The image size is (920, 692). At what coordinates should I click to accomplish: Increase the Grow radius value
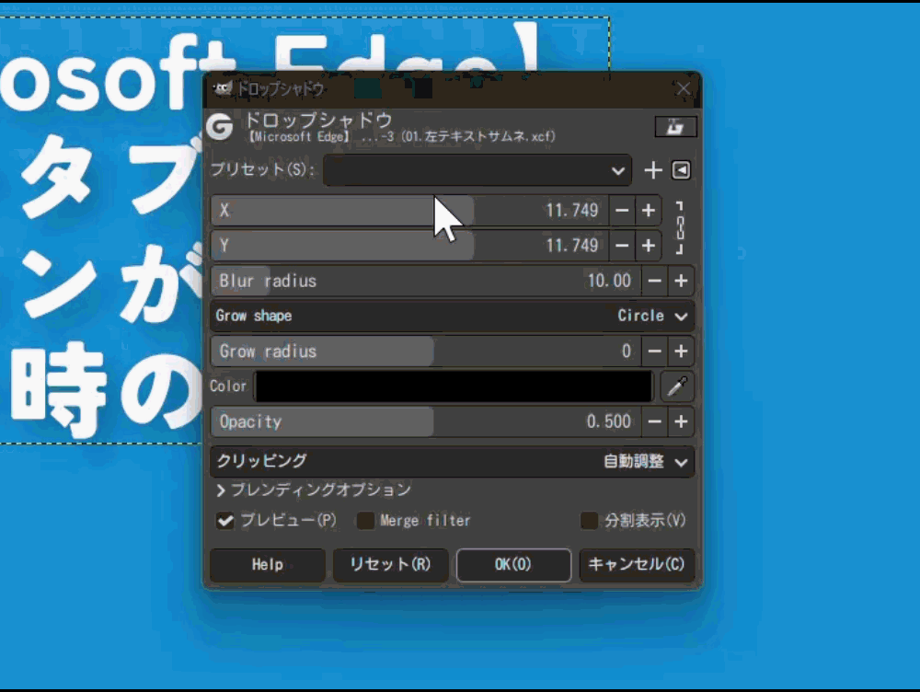coord(681,352)
